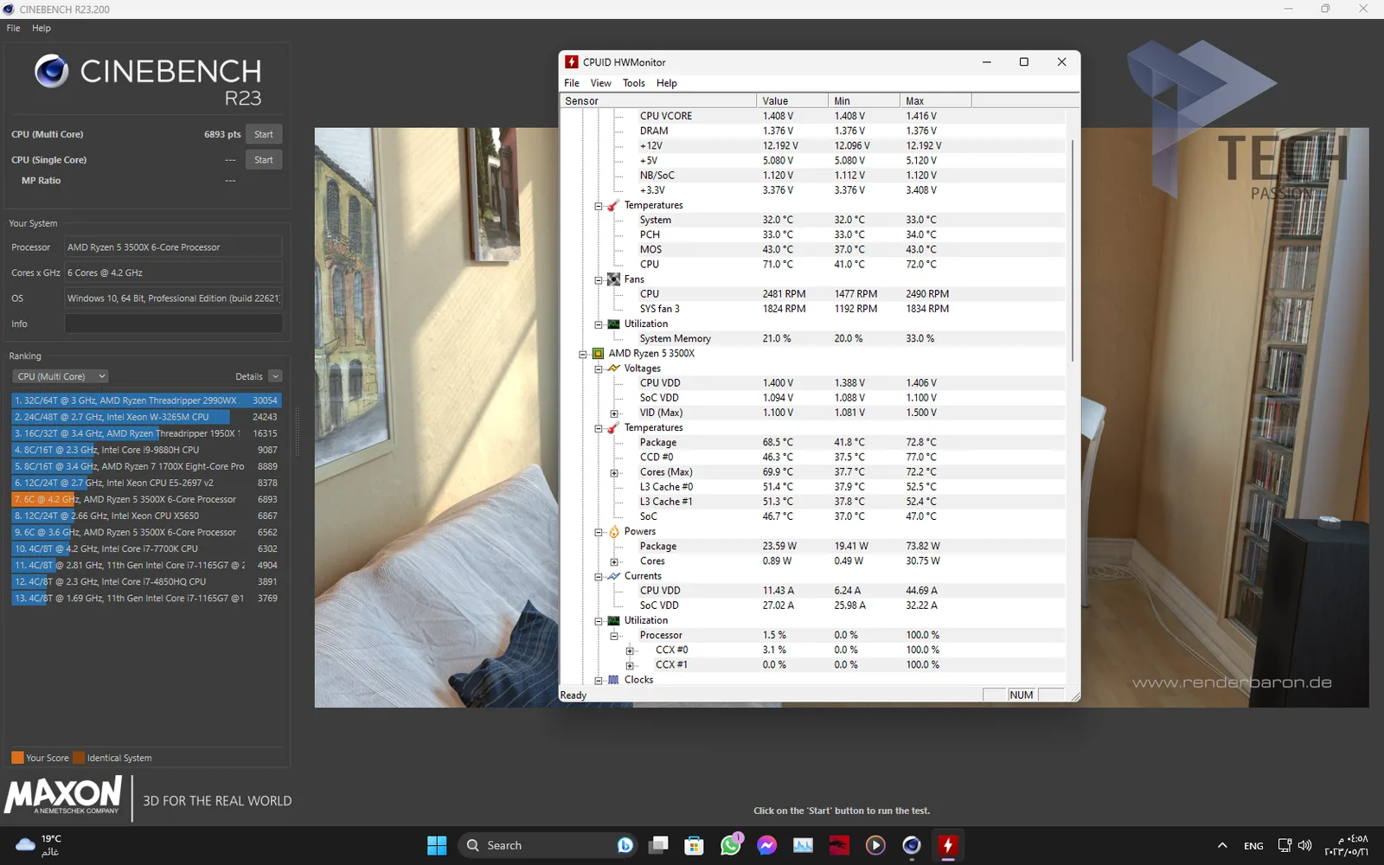
Task: Click the Info input field in Cinebench
Action: [x=173, y=324]
